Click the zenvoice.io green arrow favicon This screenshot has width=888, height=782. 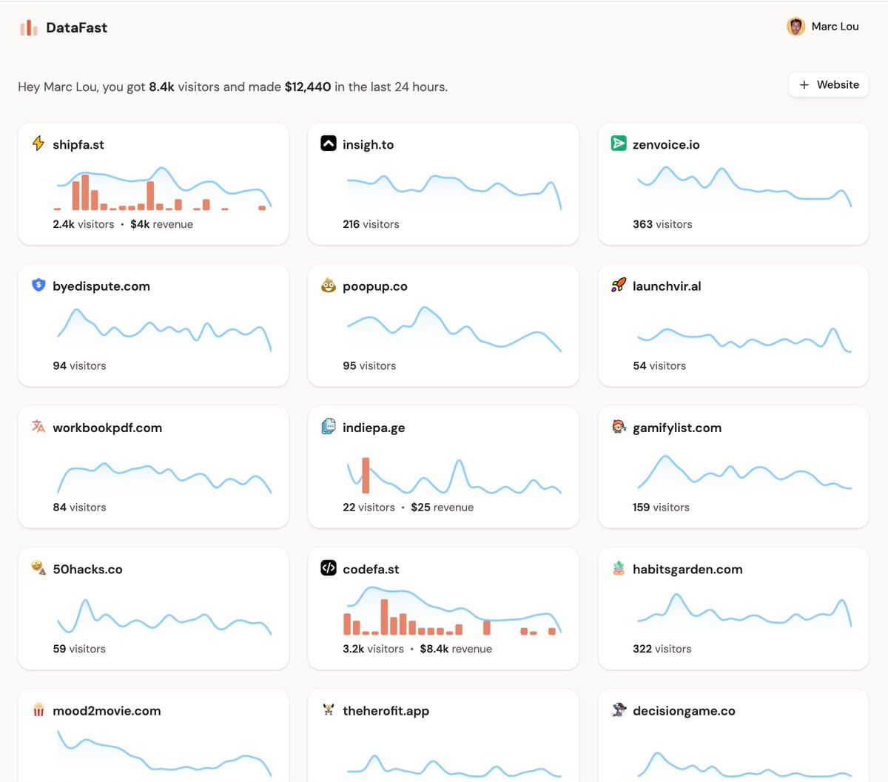(619, 144)
